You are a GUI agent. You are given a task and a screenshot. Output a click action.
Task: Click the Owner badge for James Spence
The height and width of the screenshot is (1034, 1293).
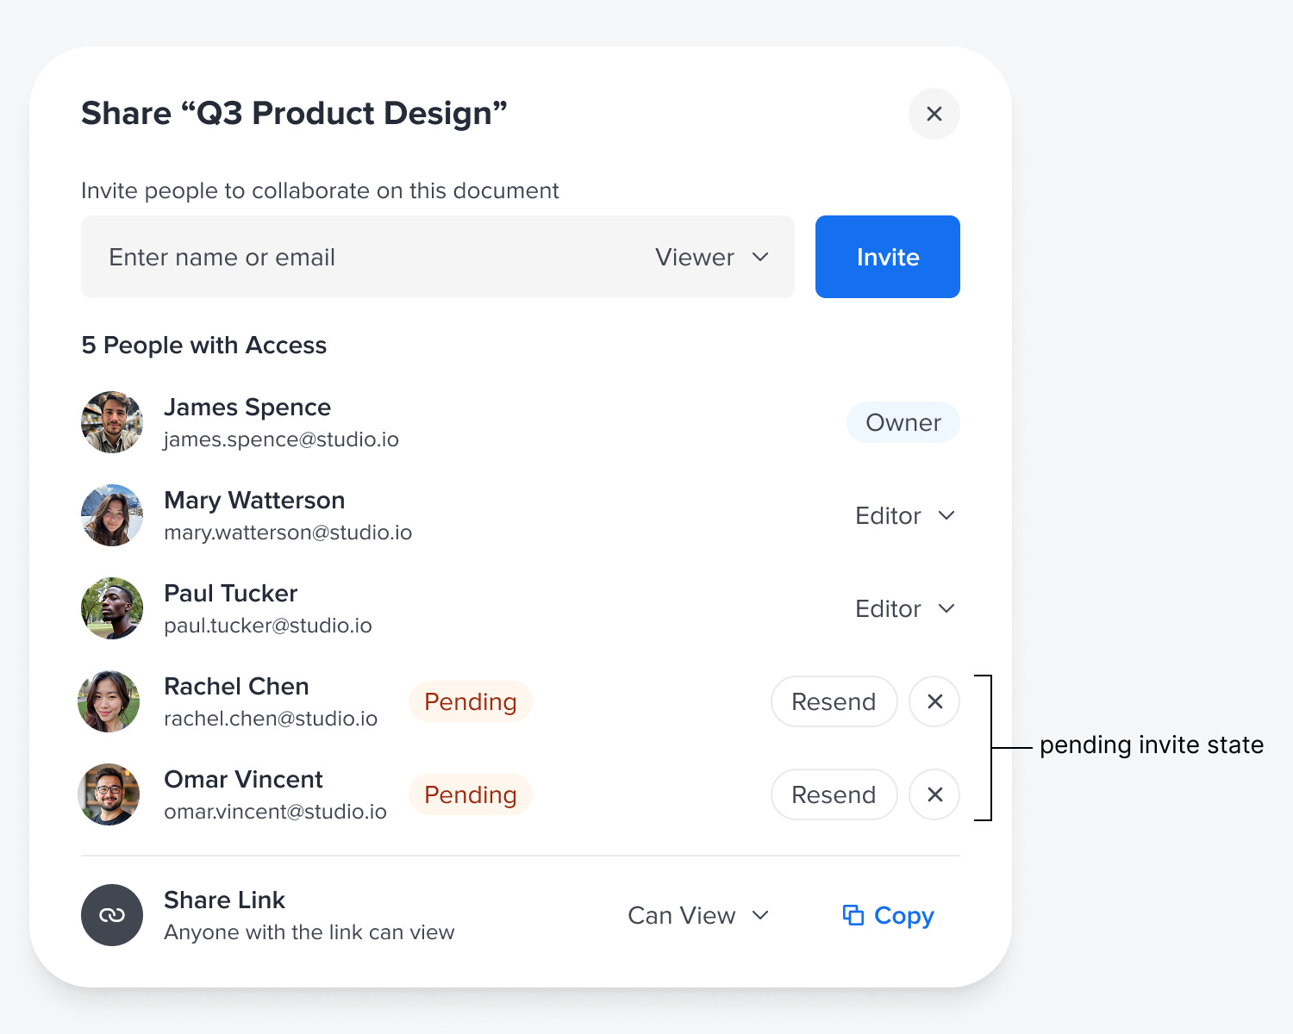click(x=903, y=422)
